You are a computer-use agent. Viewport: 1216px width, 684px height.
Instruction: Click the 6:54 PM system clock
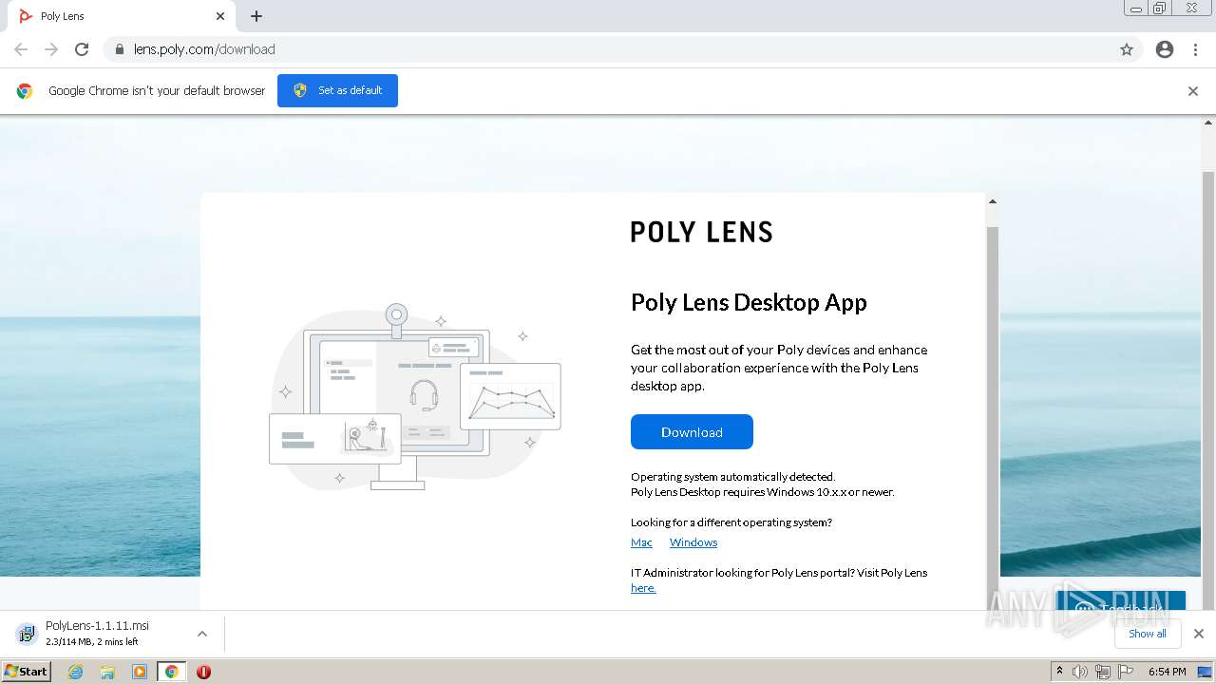pyautogui.click(x=1167, y=672)
